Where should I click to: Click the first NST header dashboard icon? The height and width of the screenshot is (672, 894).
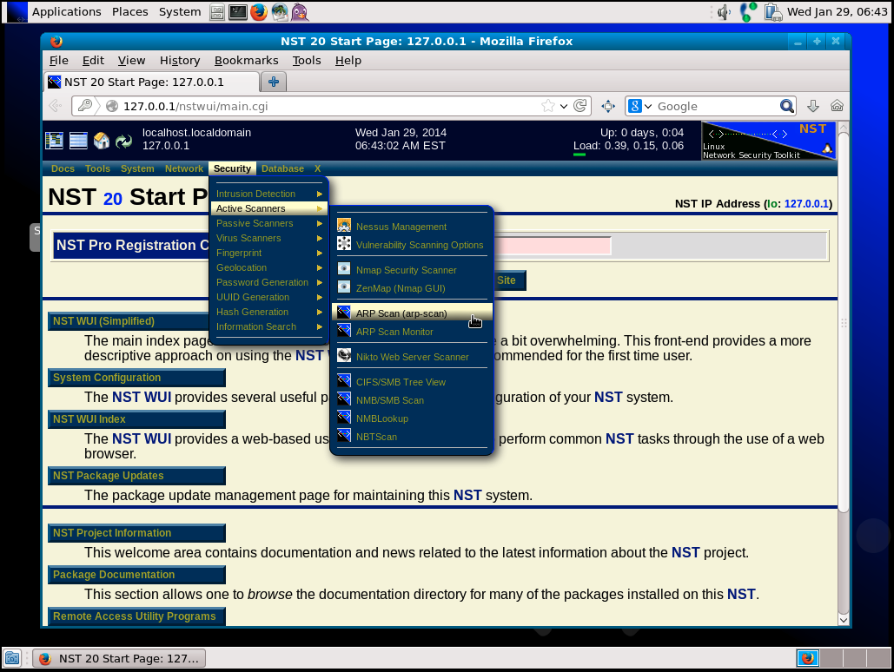pos(54,140)
